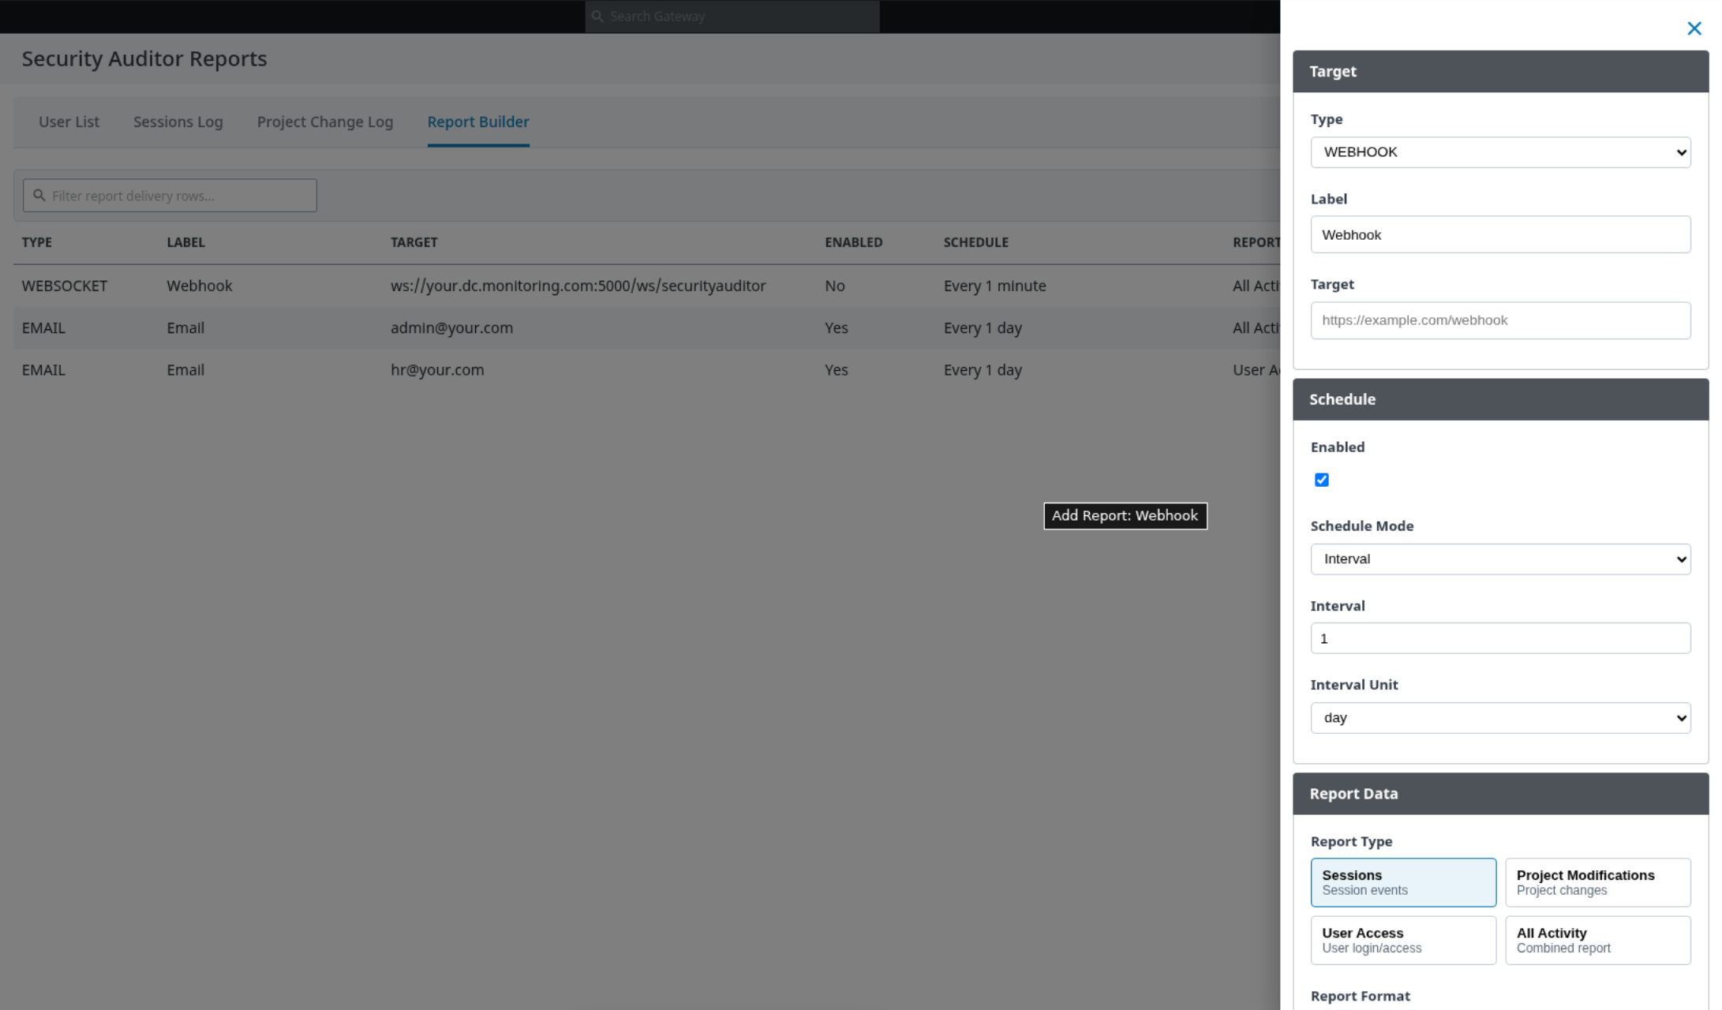This screenshot has height=1010, width=1722.
Task: Click the LABEL column header
Action: [185, 242]
